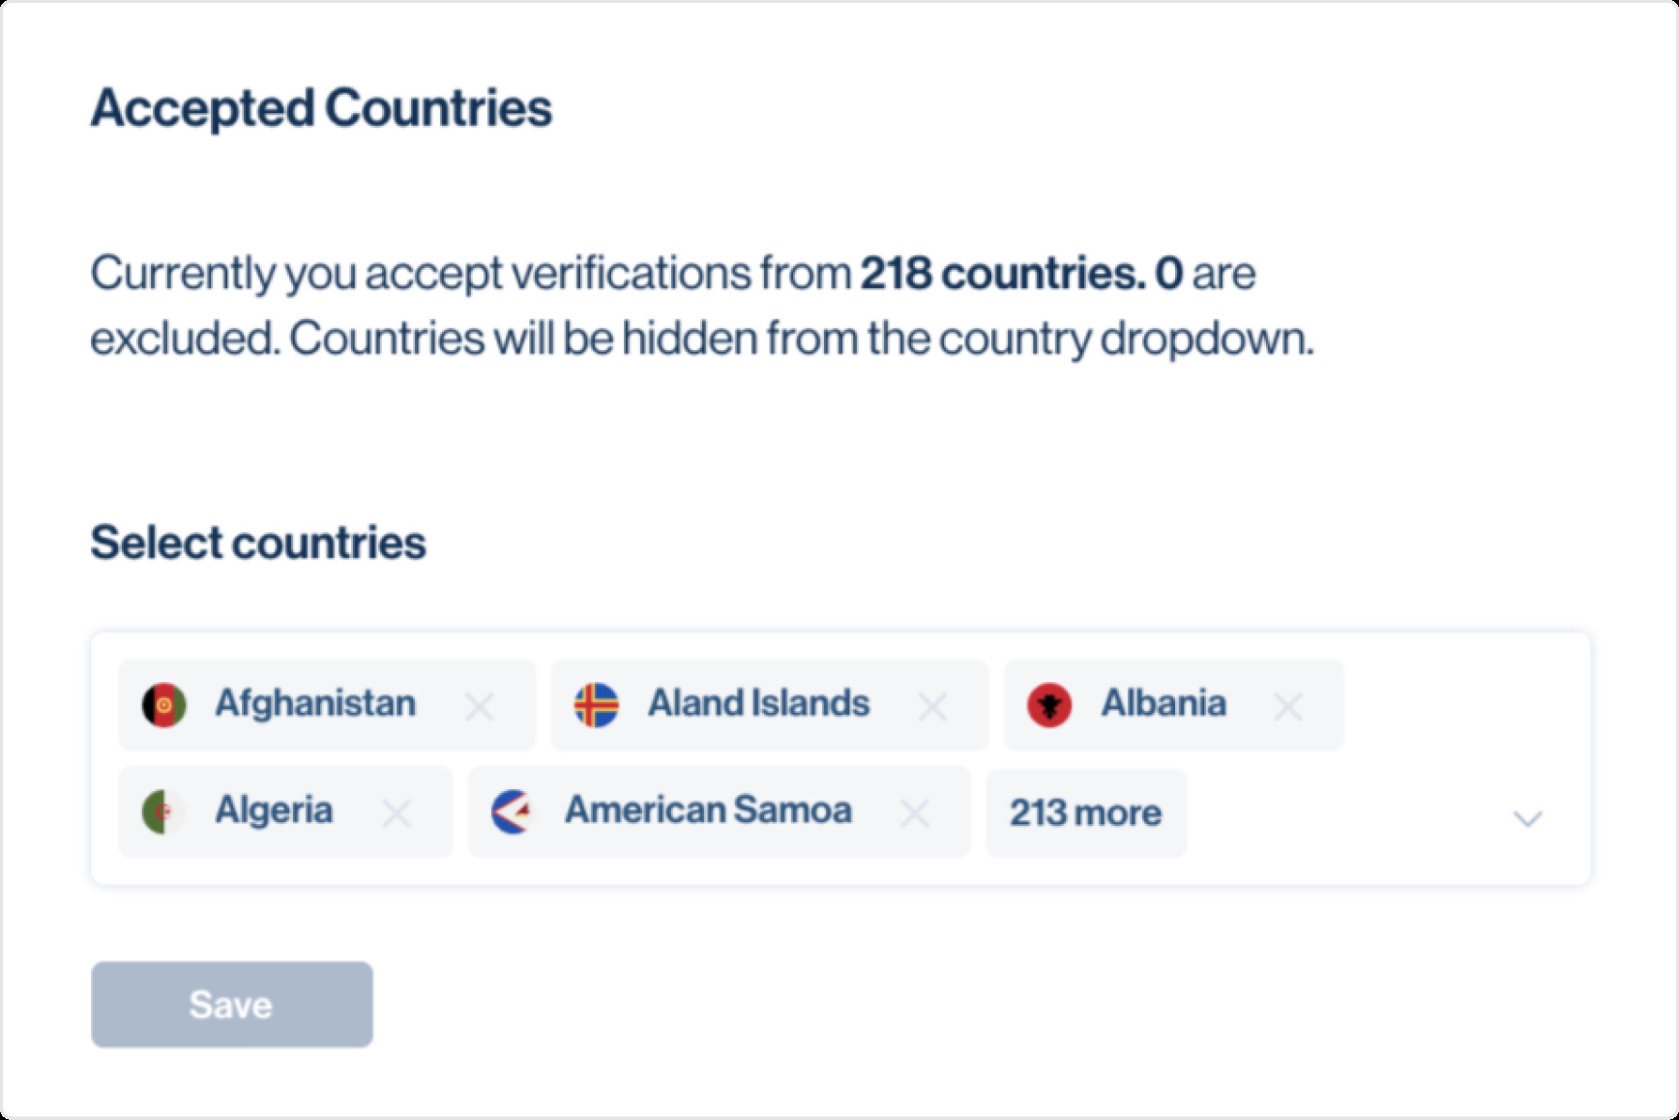This screenshot has height=1120, width=1679.
Task: Delete the Algeria country chip
Action: [397, 813]
